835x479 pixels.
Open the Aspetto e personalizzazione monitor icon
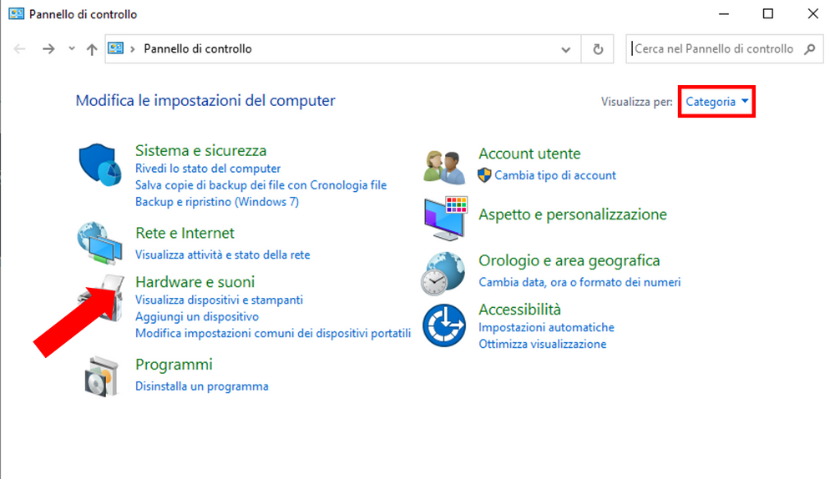click(446, 218)
